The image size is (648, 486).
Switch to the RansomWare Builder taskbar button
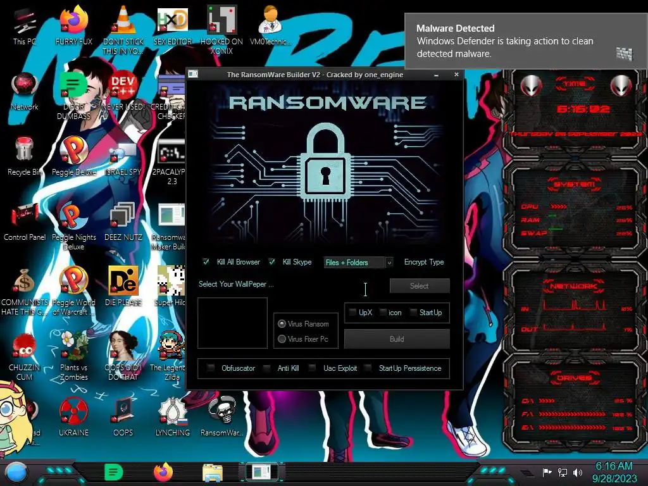(x=262, y=472)
